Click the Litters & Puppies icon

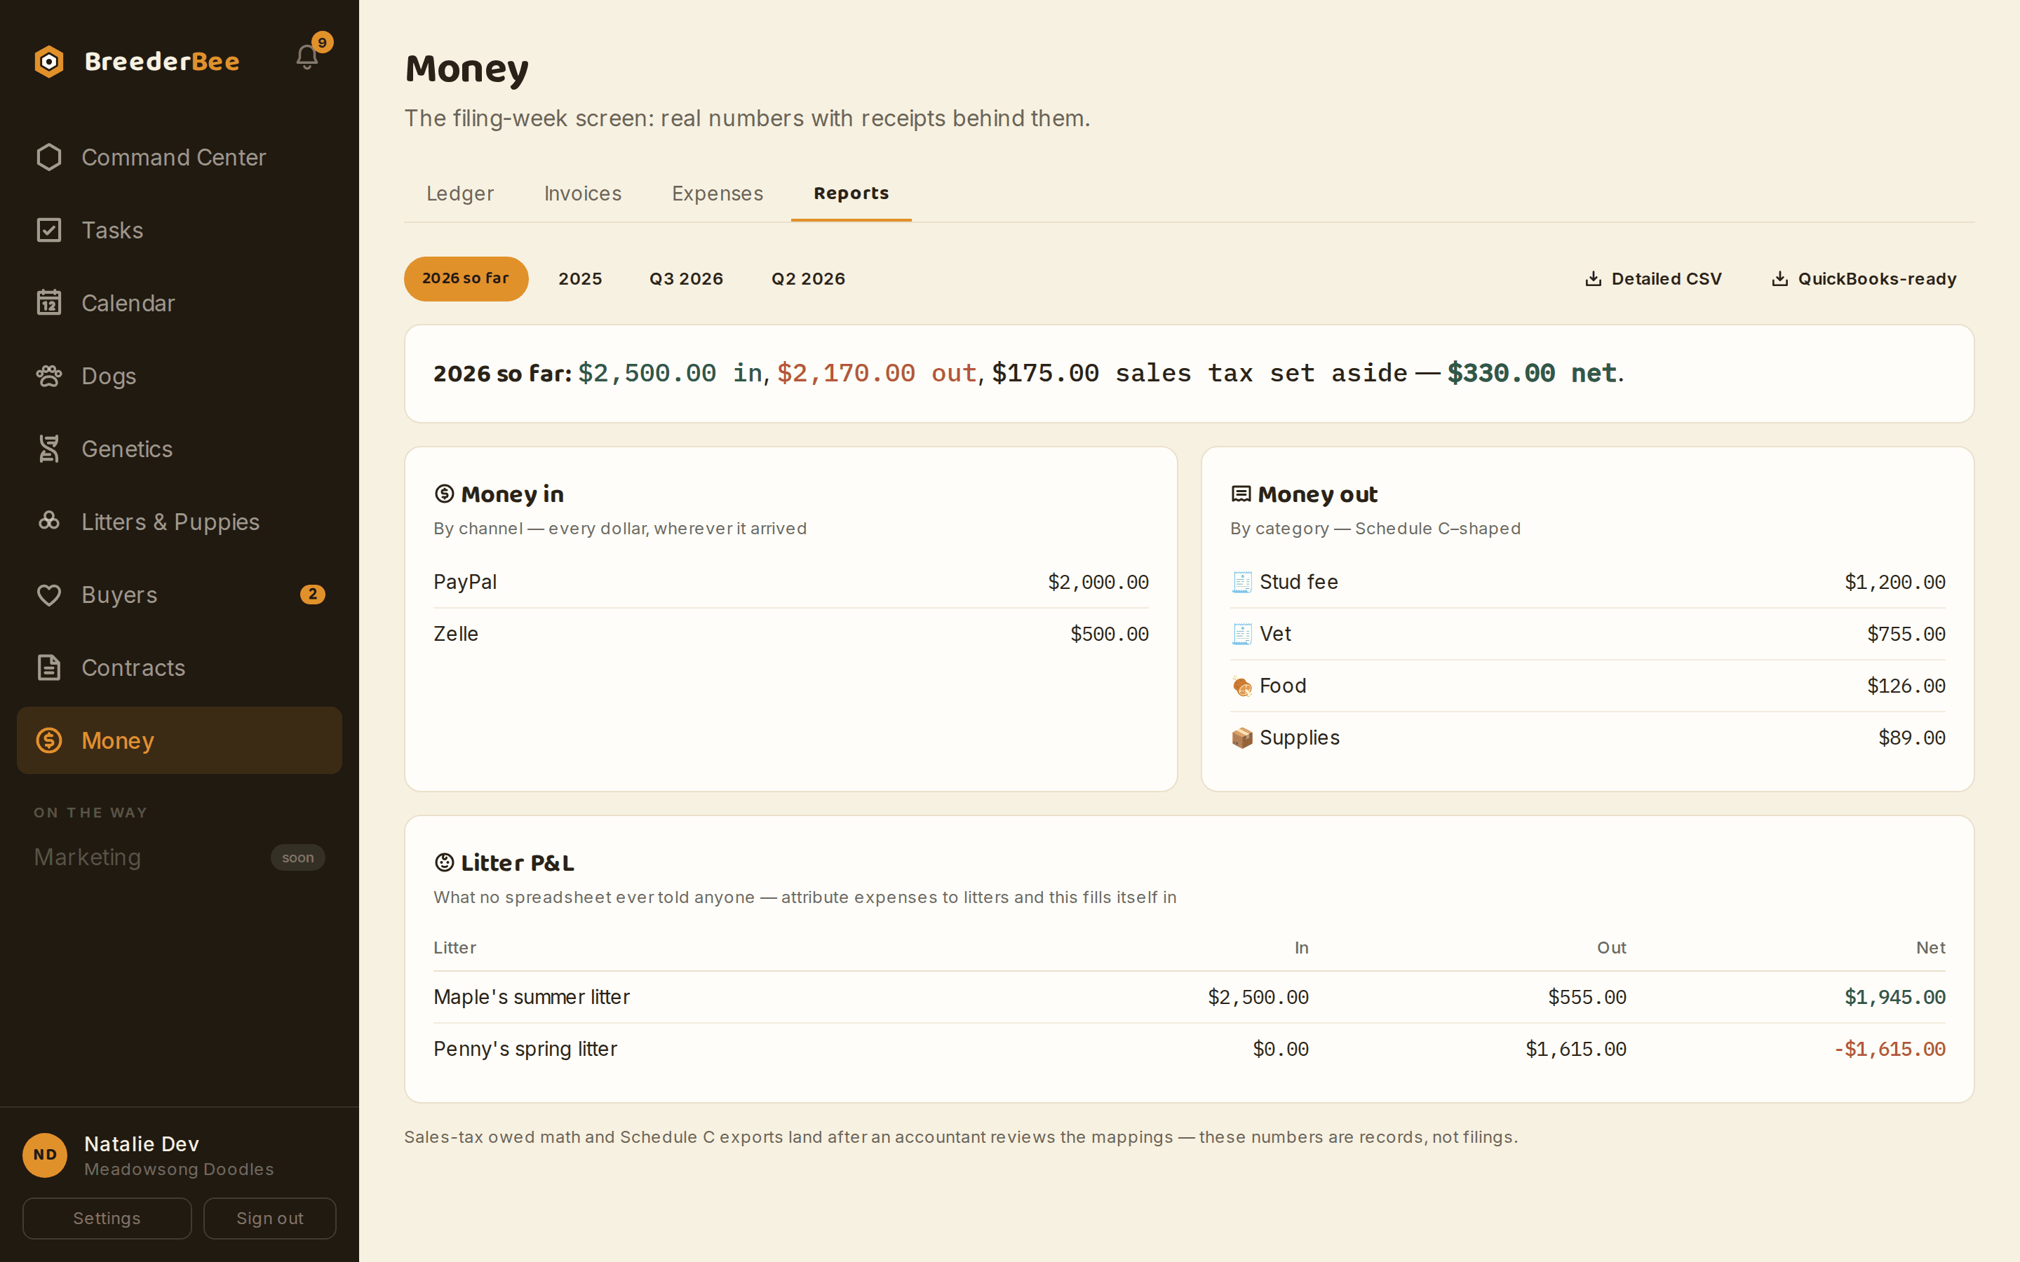49,522
